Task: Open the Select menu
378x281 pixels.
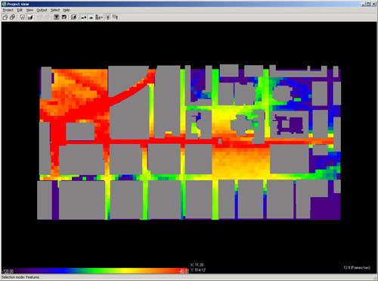Action: [x=55, y=10]
